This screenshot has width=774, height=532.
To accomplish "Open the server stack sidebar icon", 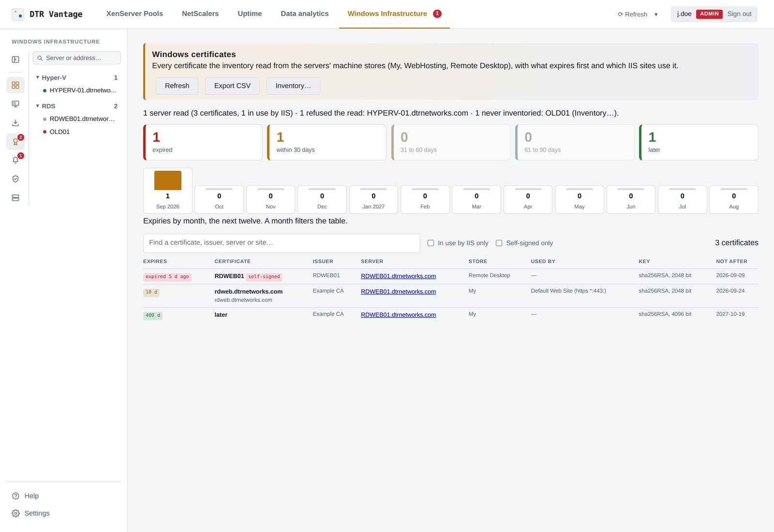I will click(15, 198).
